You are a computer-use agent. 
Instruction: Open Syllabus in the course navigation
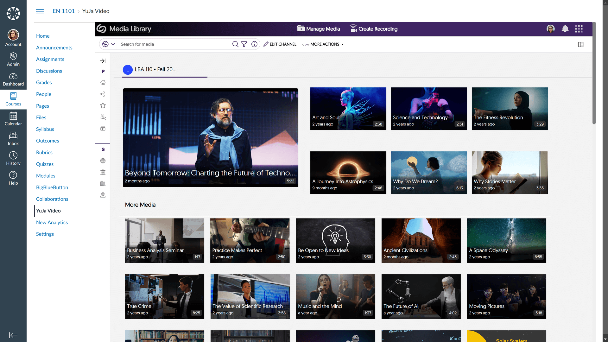(45, 129)
